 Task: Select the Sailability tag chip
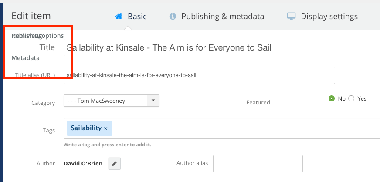tap(89, 128)
